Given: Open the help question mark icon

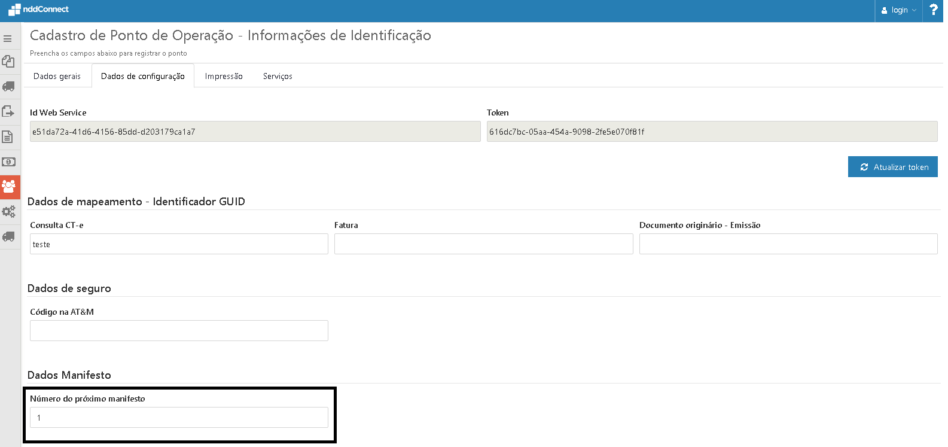Looking at the screenshot, I should coord(933,10).
